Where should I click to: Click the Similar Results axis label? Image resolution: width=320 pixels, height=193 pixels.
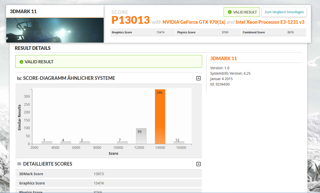[x=20, y=118]
